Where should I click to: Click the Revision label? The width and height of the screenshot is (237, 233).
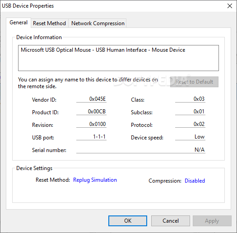click(x=42, y=125)
